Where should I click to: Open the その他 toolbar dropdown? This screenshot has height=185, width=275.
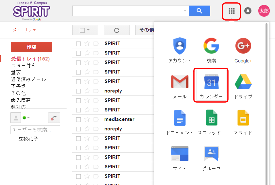pyautogui.click(x=145, y=30)
